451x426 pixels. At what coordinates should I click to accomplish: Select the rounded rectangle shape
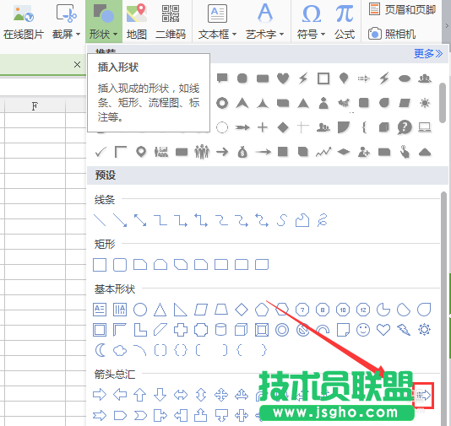[x=120, y=265]
